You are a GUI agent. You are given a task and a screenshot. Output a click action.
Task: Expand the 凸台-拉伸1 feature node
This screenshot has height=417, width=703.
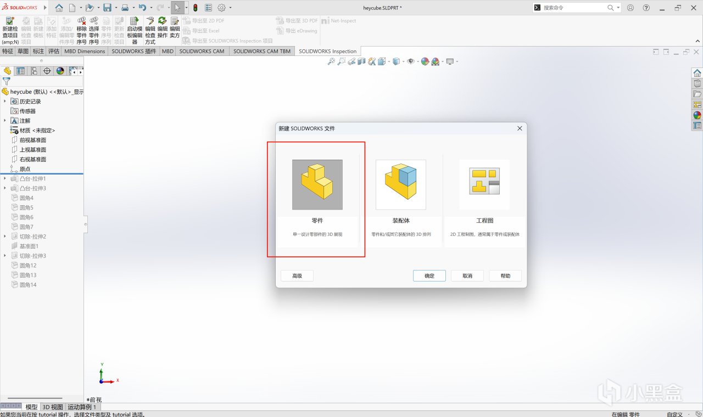coord(5,179)
